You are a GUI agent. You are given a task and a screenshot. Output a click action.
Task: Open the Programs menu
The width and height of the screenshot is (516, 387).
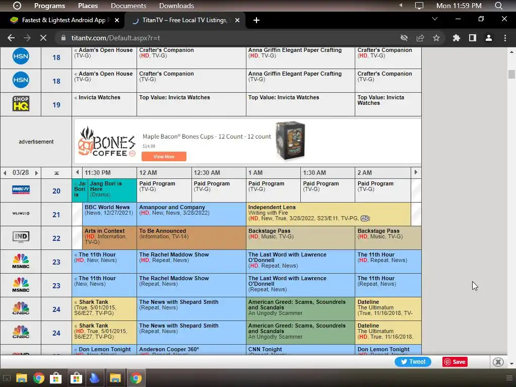pos(50,6)
